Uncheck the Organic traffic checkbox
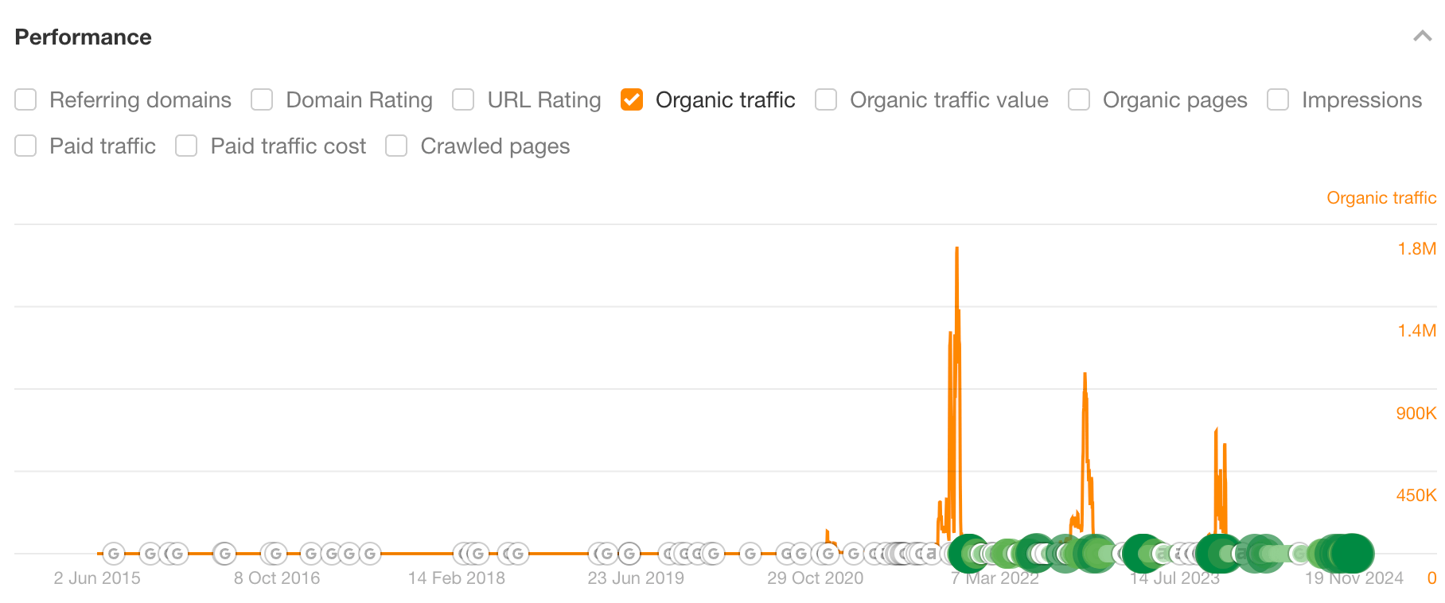This screenshot has width=1445, height=603. [x=631, y=100]
